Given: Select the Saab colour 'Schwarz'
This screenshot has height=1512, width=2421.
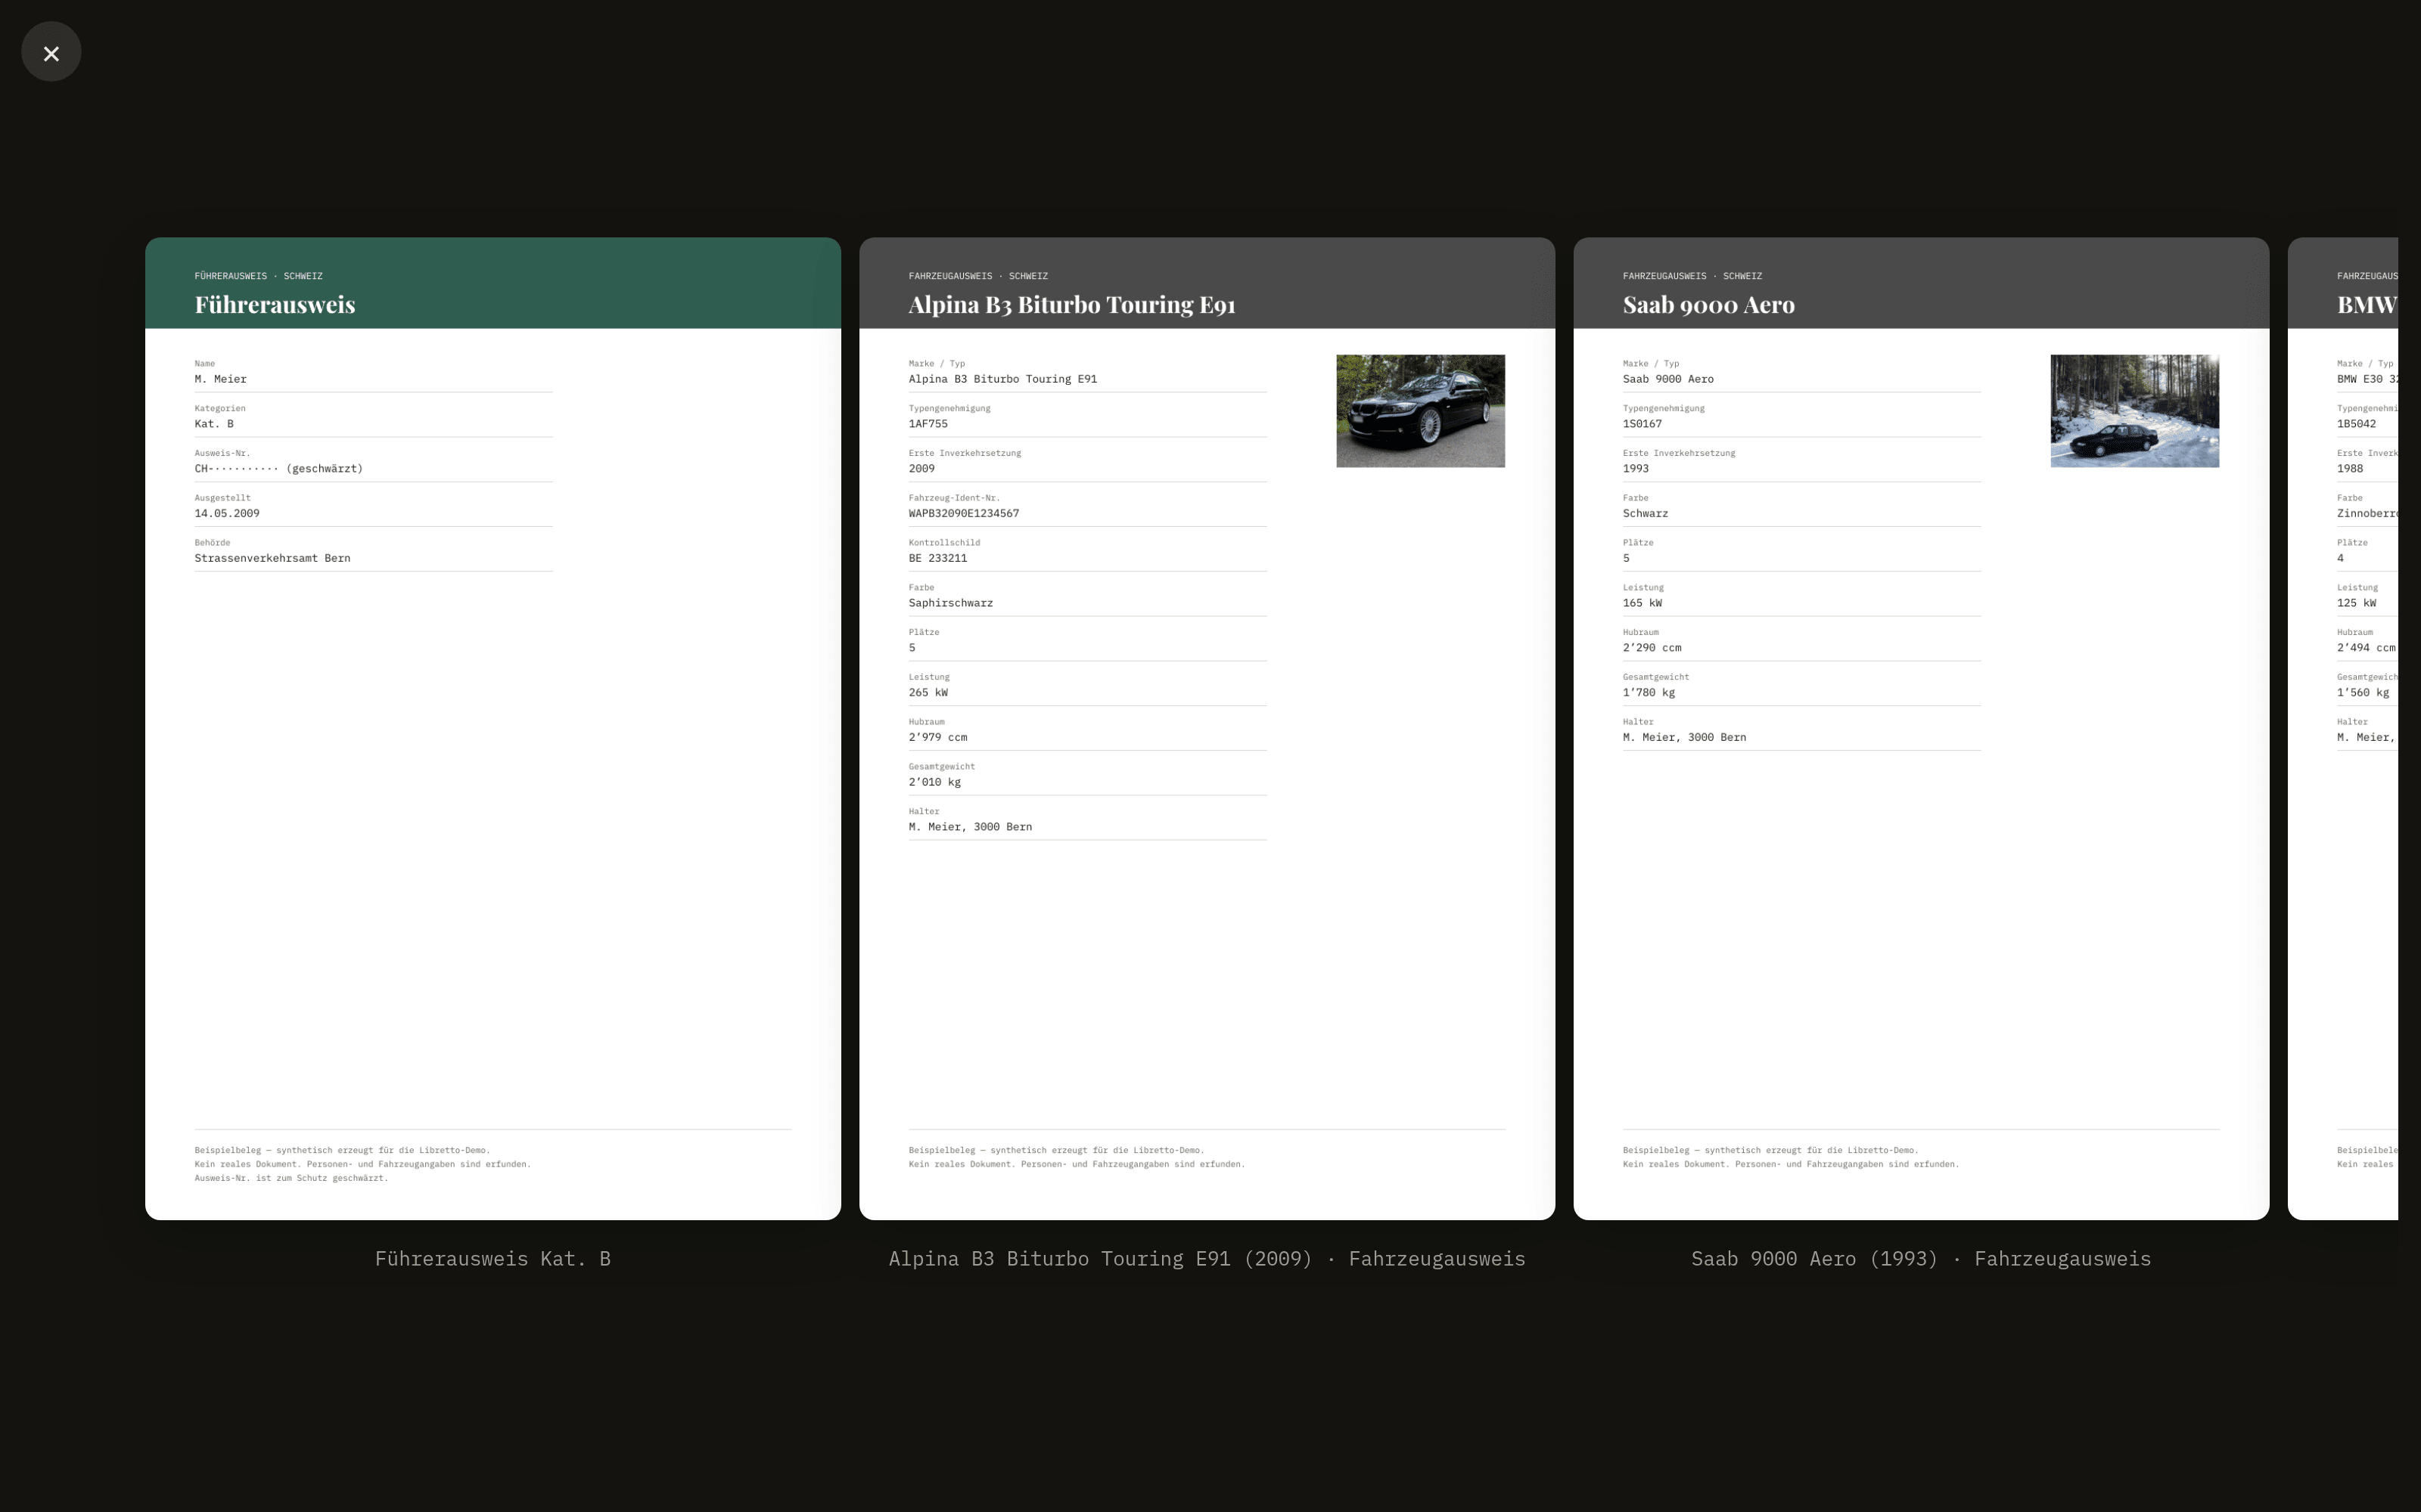Looking at the screenshot, I should [x=1646, y=514].
